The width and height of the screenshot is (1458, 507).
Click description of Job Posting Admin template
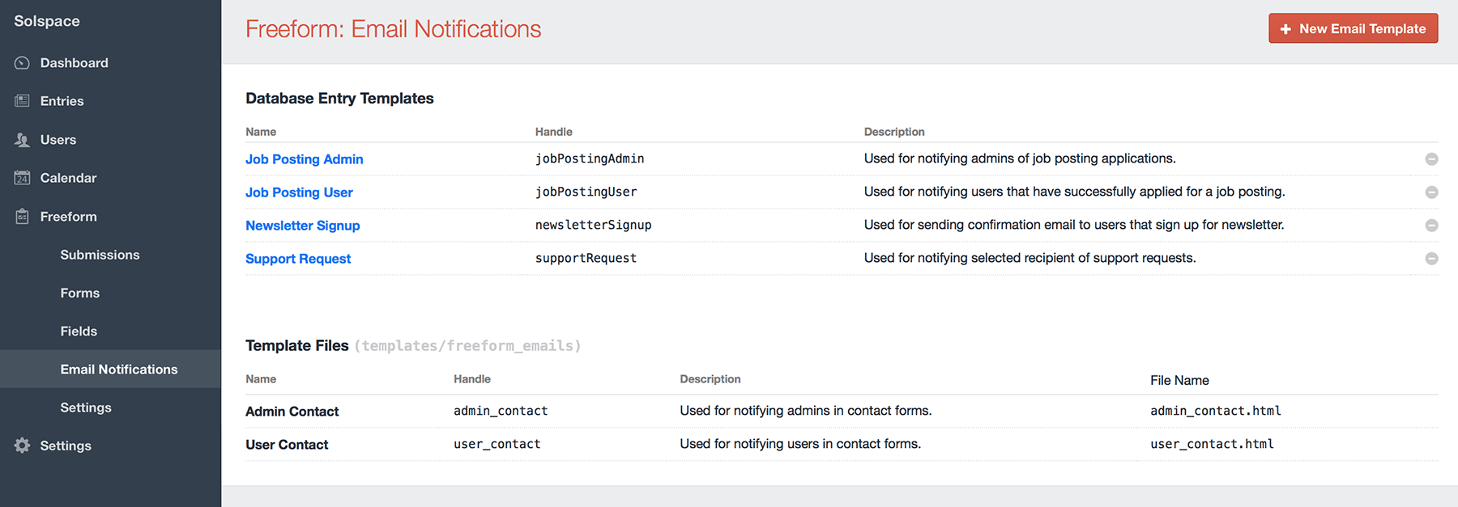(x=1020, y=158)
